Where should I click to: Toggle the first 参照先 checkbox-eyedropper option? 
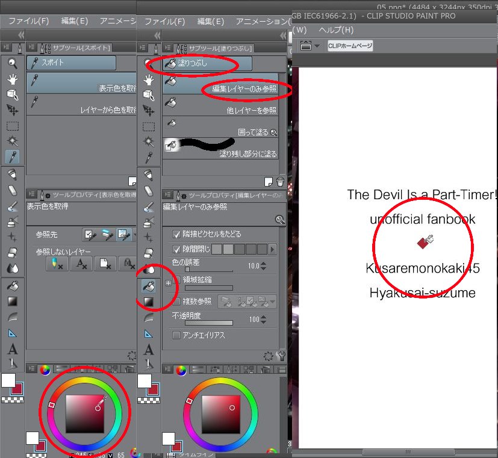click(x=90, y=235)
